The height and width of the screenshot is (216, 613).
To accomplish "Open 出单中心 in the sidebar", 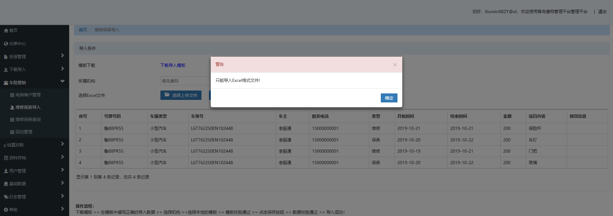I will [18, 44].
